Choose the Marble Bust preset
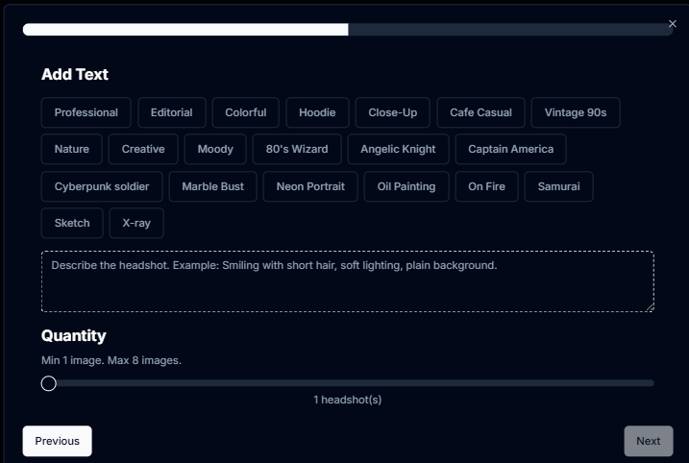Screen dimensions: 689x463 (212, 186)
